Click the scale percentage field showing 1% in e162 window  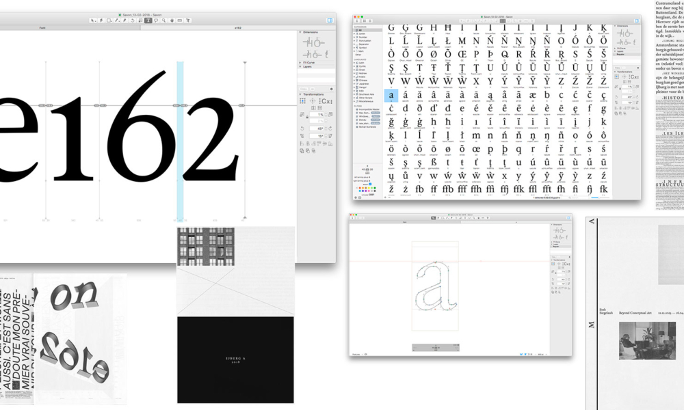coord(317,115)
